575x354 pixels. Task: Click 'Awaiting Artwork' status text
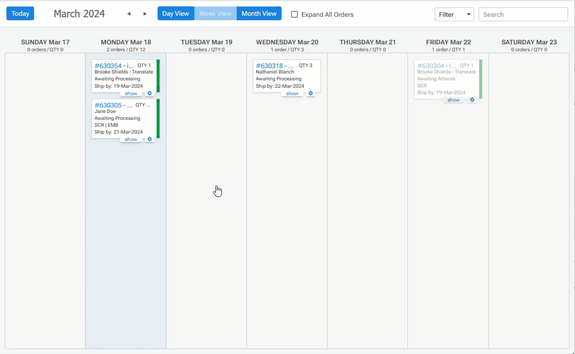point(436,79)
